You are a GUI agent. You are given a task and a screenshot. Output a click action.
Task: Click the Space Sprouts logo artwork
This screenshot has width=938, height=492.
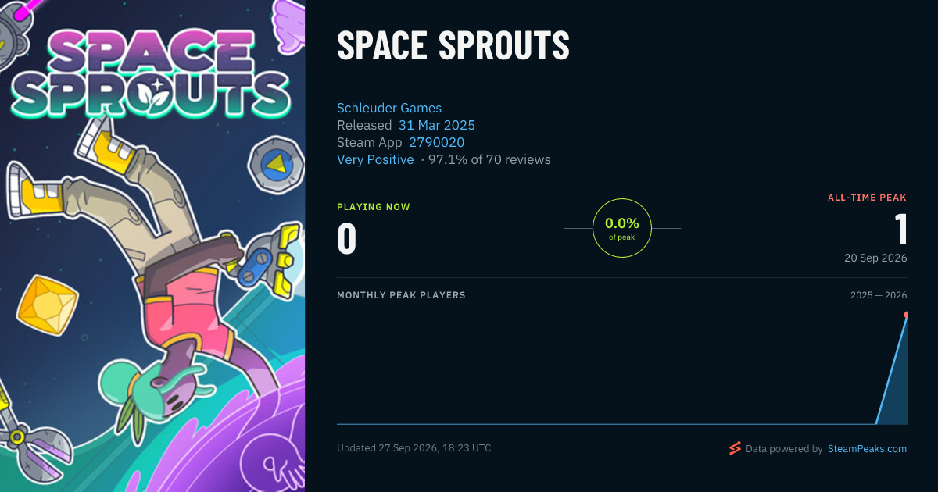click(x=149, y=74)
